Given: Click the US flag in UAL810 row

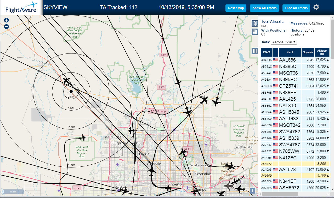Looking at the screenshot, I should (x=275, y=105).
